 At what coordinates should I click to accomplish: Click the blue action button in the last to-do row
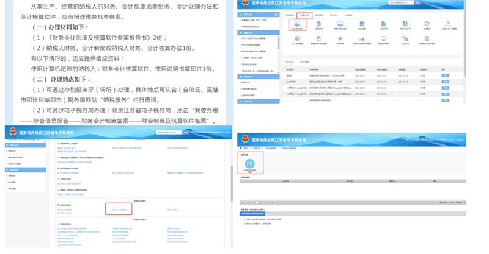(446, 100)
